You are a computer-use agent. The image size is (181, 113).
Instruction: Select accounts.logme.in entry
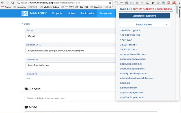coord(131,64)
